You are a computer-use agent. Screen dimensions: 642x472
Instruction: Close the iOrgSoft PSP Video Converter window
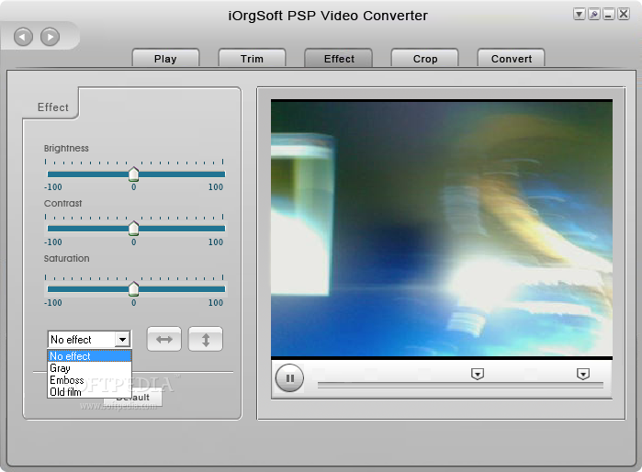click(x=623, y=15)
